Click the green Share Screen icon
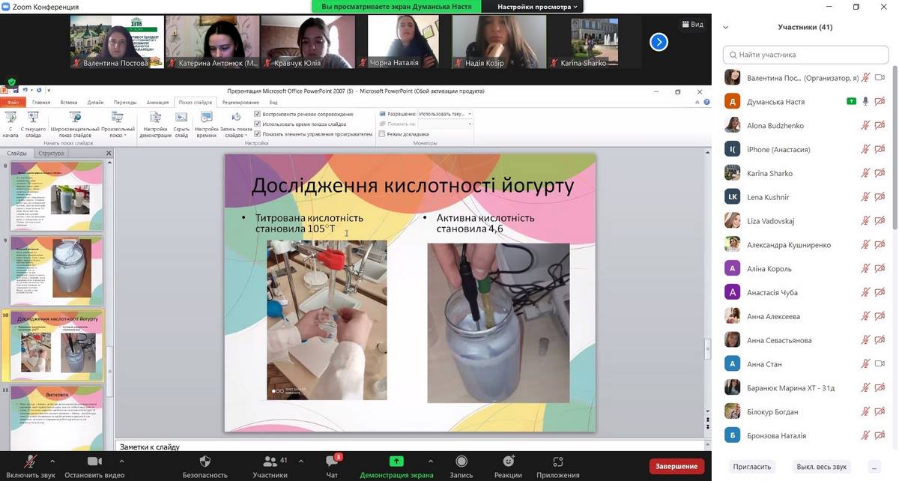This screenshot has width=899, height=481. [x=396, y=462]
